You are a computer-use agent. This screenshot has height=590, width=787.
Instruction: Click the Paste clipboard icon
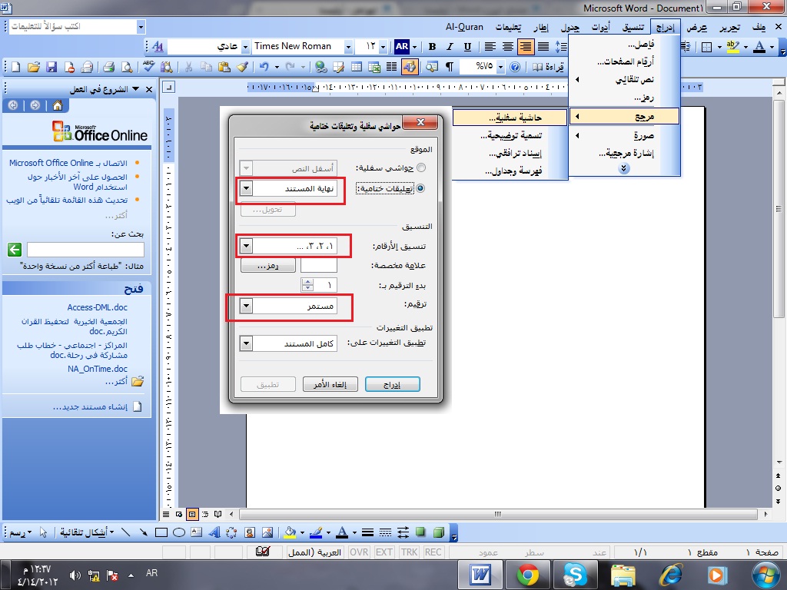224,67
